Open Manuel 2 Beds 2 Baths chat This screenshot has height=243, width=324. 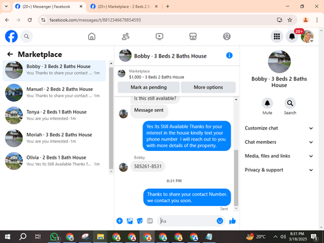click(54, 93)
